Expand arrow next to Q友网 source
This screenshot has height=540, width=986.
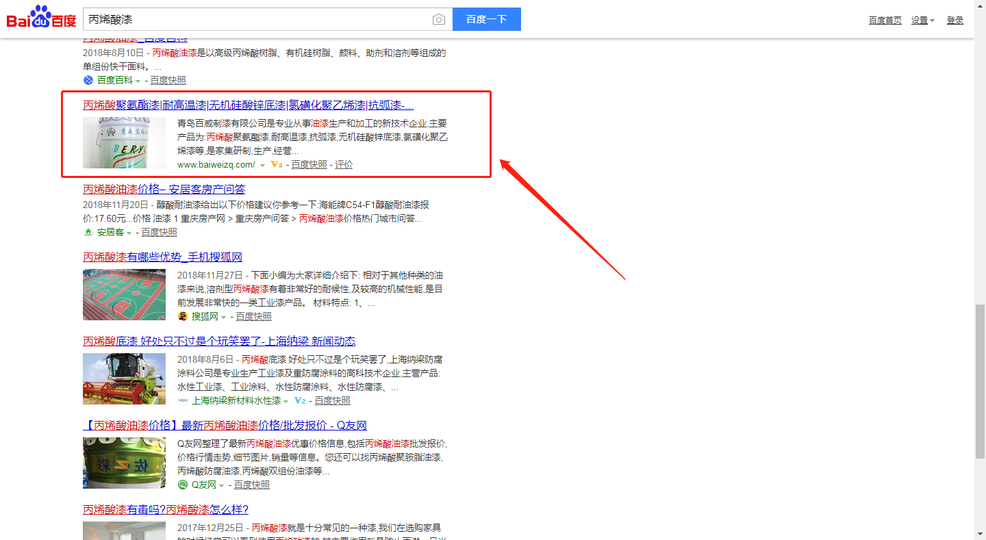(221, 485)
